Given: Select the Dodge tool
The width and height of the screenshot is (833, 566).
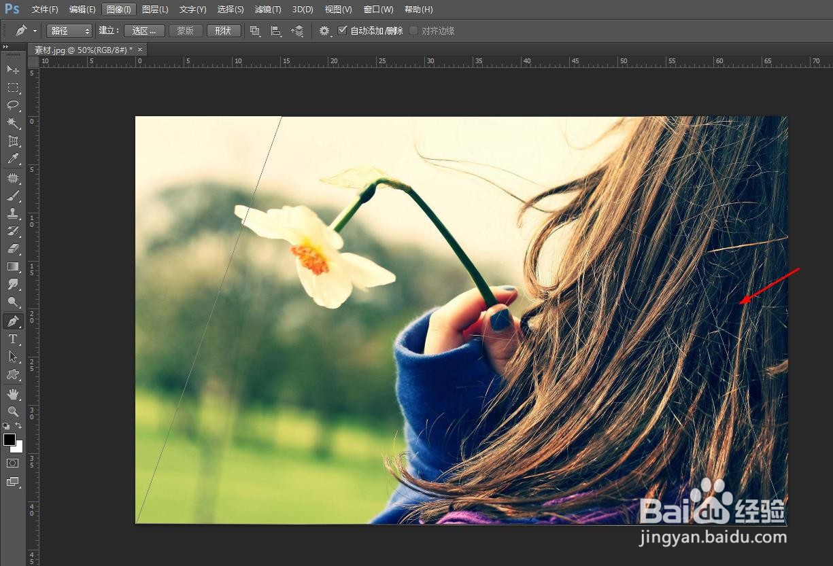Looking at the screenshot, I should [x=13, y=302].
